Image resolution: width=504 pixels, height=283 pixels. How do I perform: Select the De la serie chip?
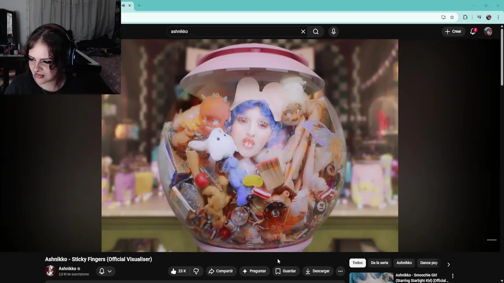point(380,263)
